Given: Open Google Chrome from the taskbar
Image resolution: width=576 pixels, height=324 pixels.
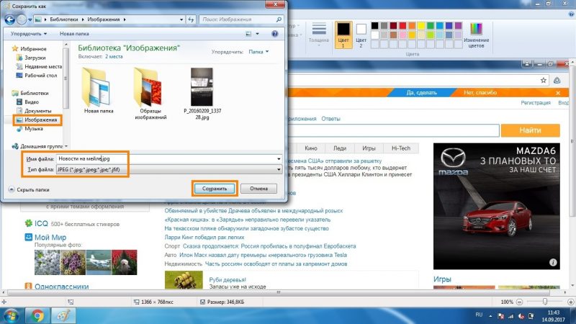Looking at the screenshot, I should tap(37, 315).
